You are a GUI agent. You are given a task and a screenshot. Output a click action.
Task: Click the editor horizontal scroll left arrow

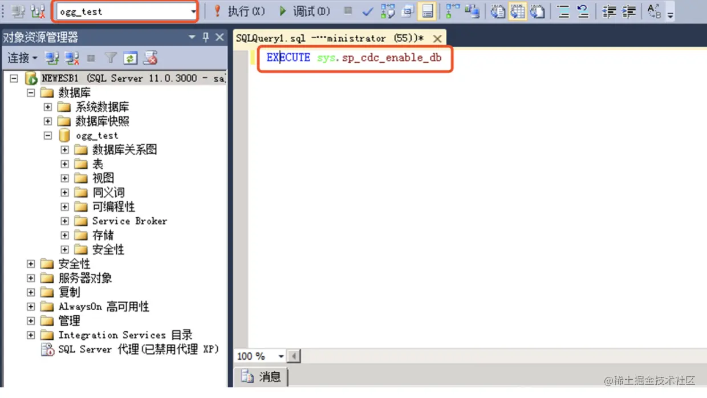(x=294, y=356)
